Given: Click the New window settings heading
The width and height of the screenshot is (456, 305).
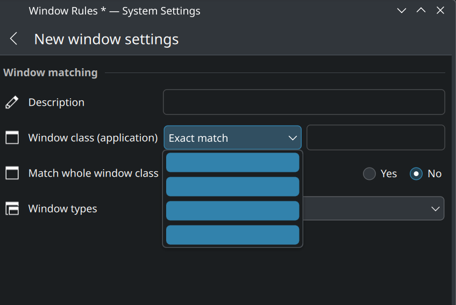Looking at the screenshot, I should click(106, 39).
